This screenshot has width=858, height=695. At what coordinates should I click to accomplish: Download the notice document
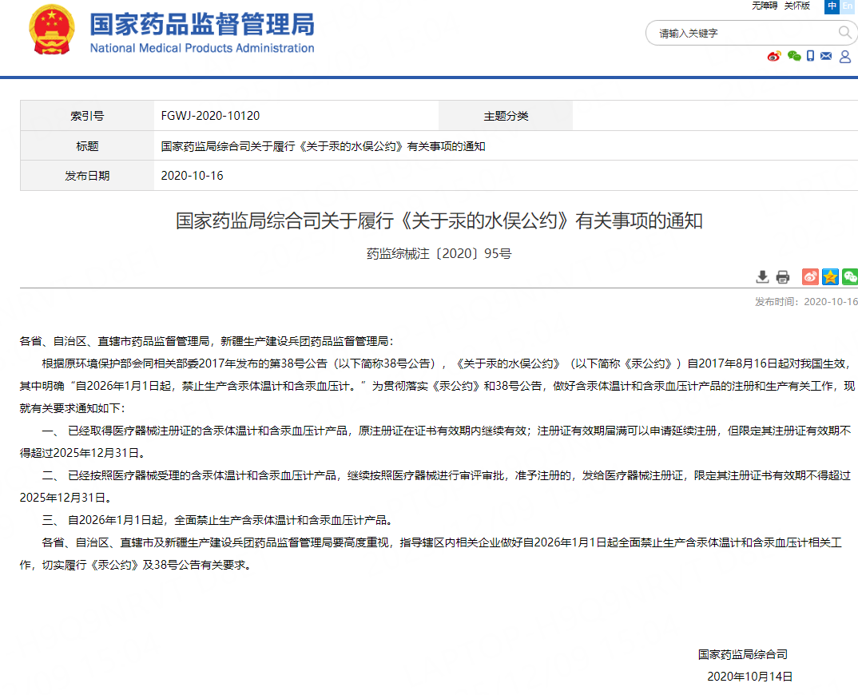(x=763, y=277)
